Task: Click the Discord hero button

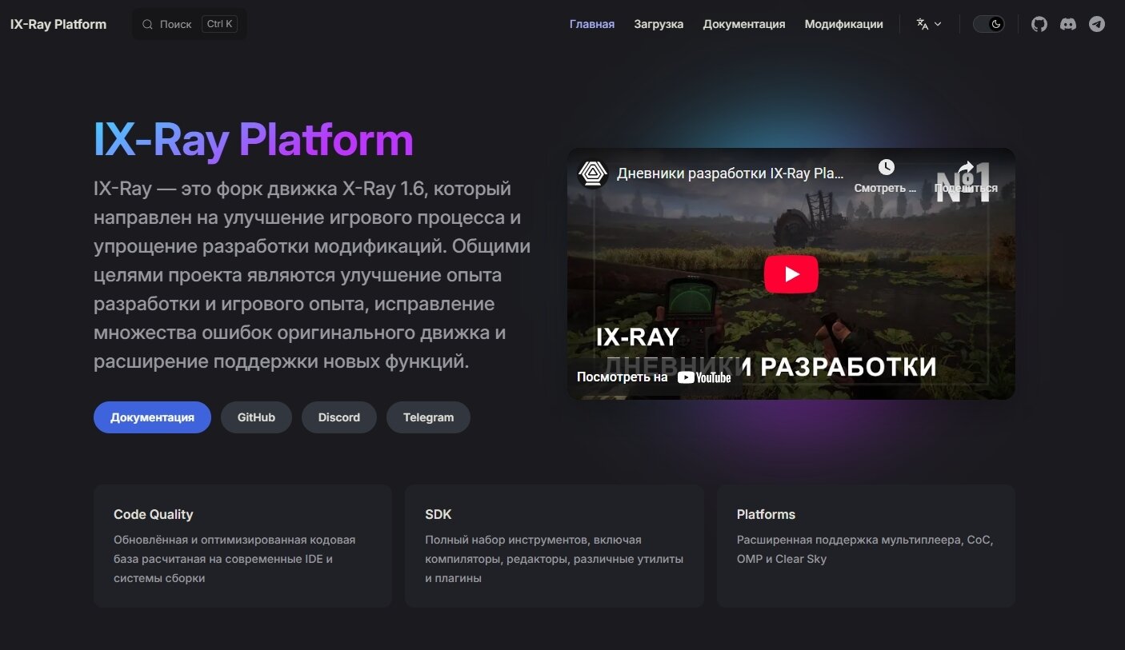Action: click(x=339, y=417)
